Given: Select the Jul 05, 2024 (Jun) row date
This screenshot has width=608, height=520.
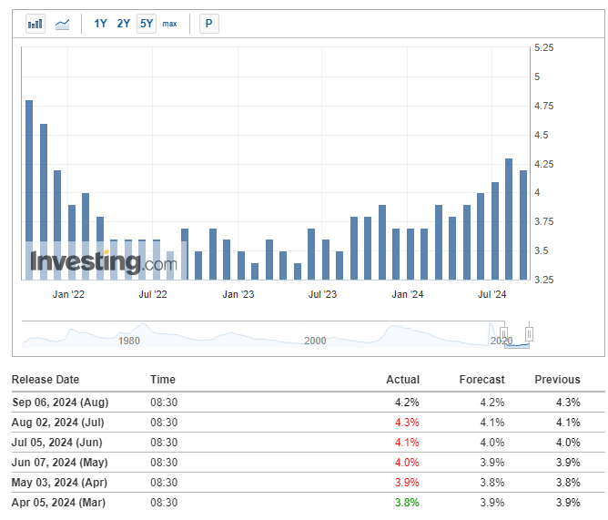Looking at the screenshot, I should [57, 443].
